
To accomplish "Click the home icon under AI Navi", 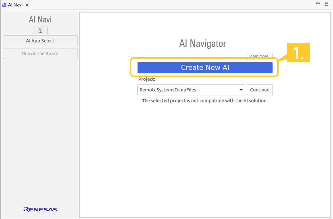I will [40, 30].
